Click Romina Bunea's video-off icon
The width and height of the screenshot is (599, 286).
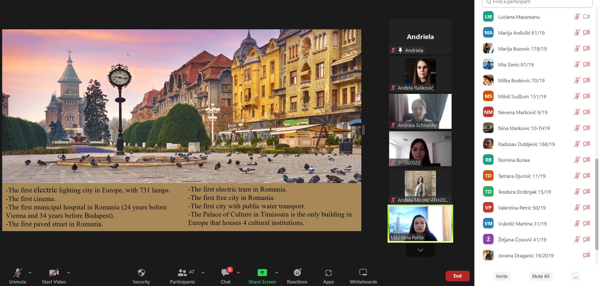coord(587,160)
